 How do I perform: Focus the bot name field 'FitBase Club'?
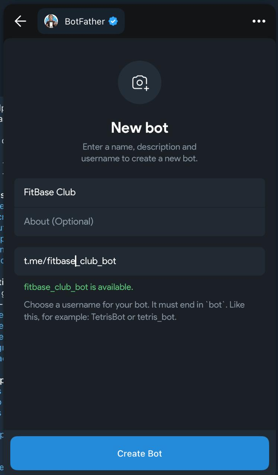50,192
